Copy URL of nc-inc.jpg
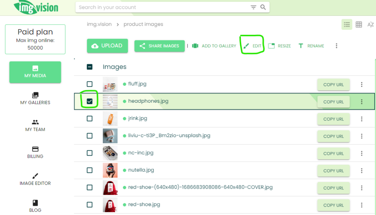 pos(333,154)
